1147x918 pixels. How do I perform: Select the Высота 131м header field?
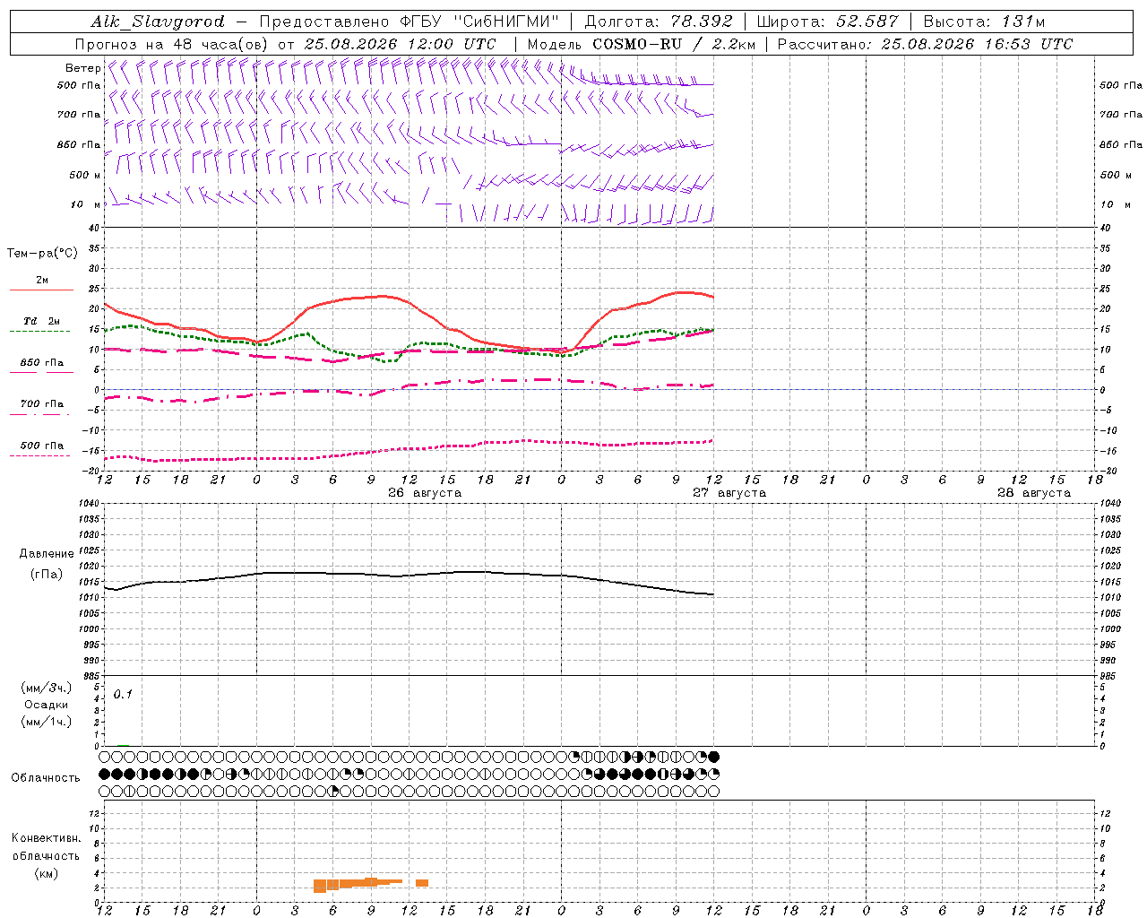(x=984, y=22)
